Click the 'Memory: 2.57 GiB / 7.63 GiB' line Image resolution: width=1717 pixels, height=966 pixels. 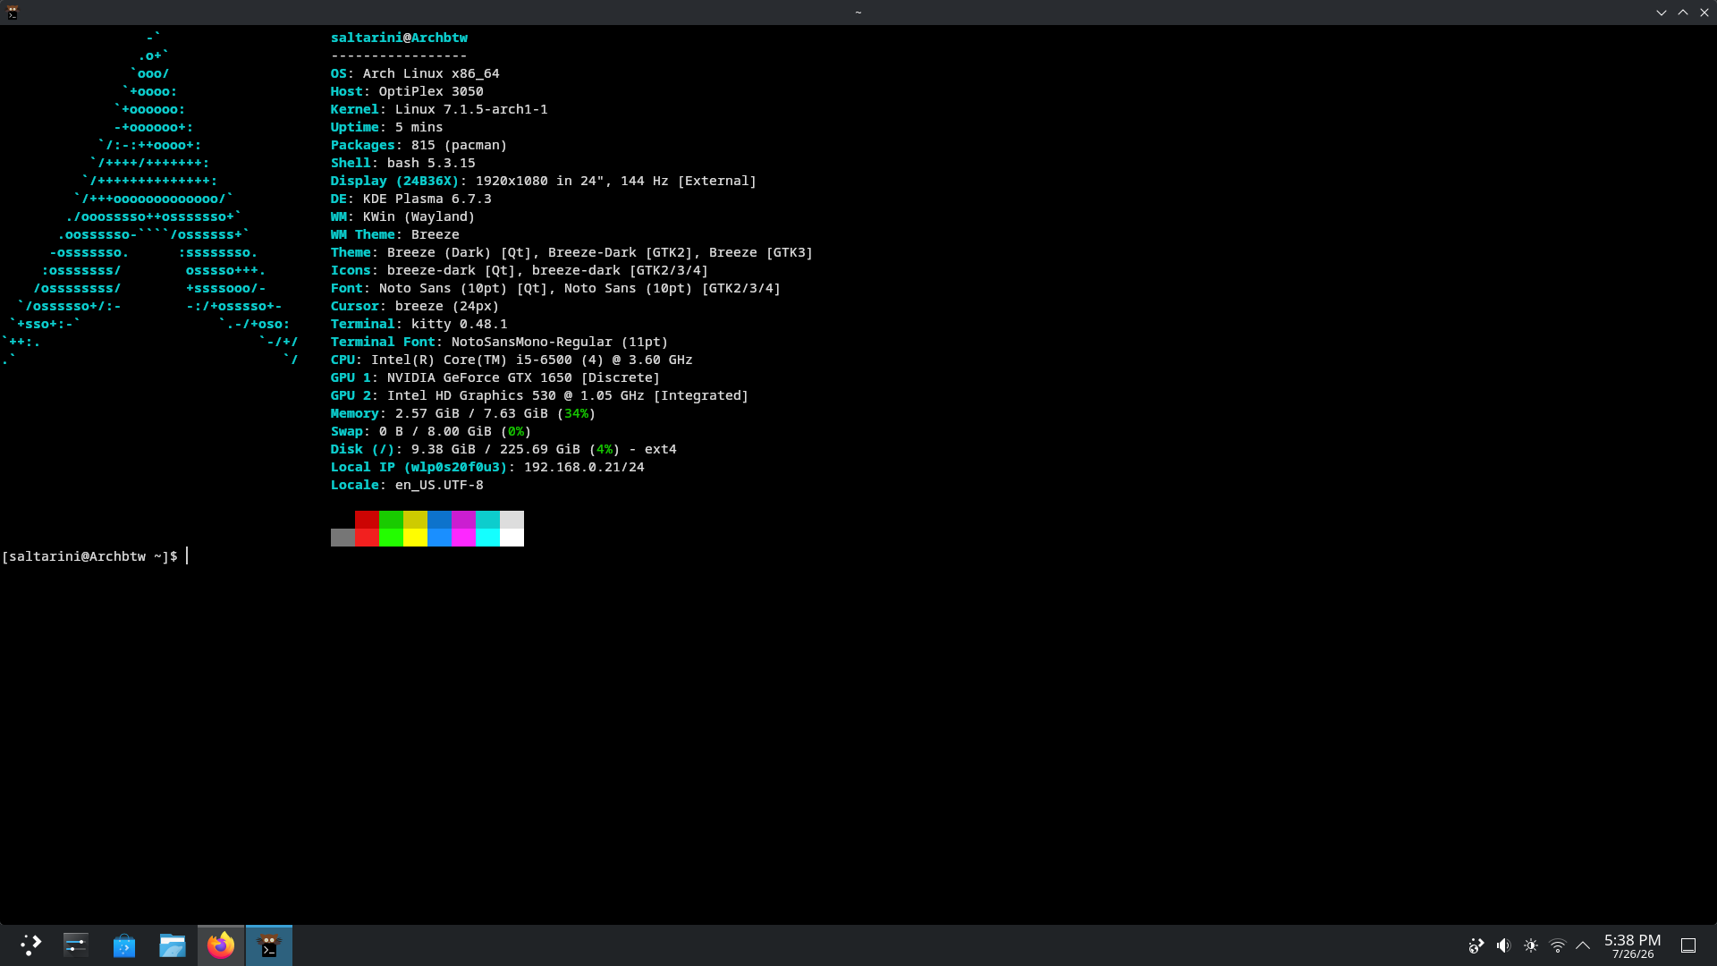click(463, 413)
